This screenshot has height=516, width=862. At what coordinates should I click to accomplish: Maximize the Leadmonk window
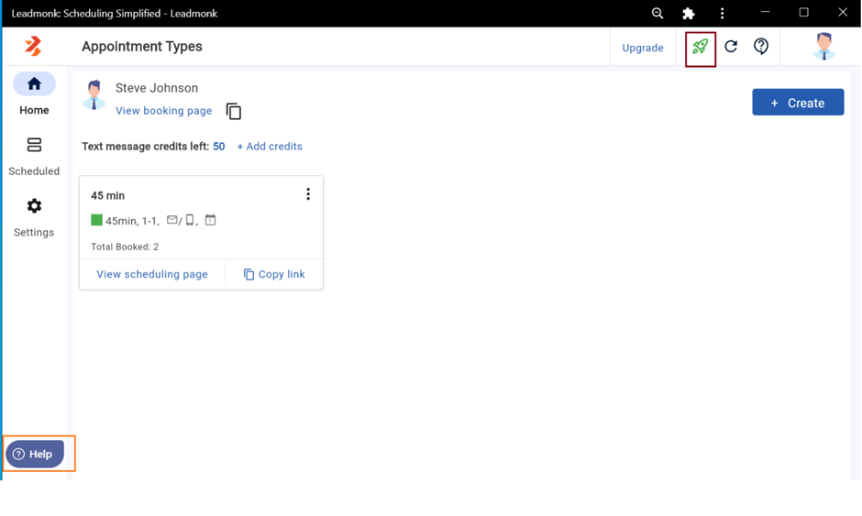click(803, 12)
